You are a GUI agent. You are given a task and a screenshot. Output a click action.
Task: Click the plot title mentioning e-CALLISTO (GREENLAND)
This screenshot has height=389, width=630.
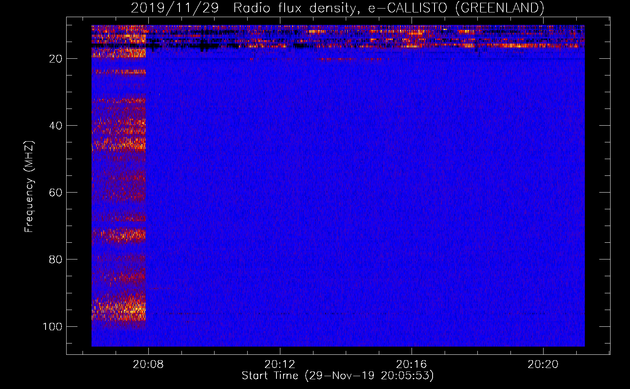338,8
